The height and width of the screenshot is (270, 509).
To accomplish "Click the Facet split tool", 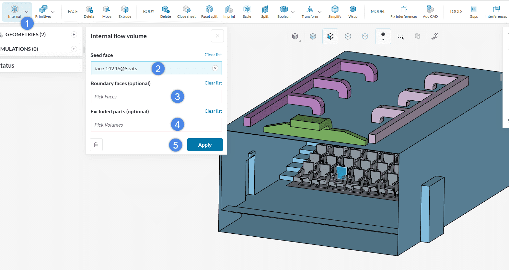I will pyautogui.click(x=209, y=12).
